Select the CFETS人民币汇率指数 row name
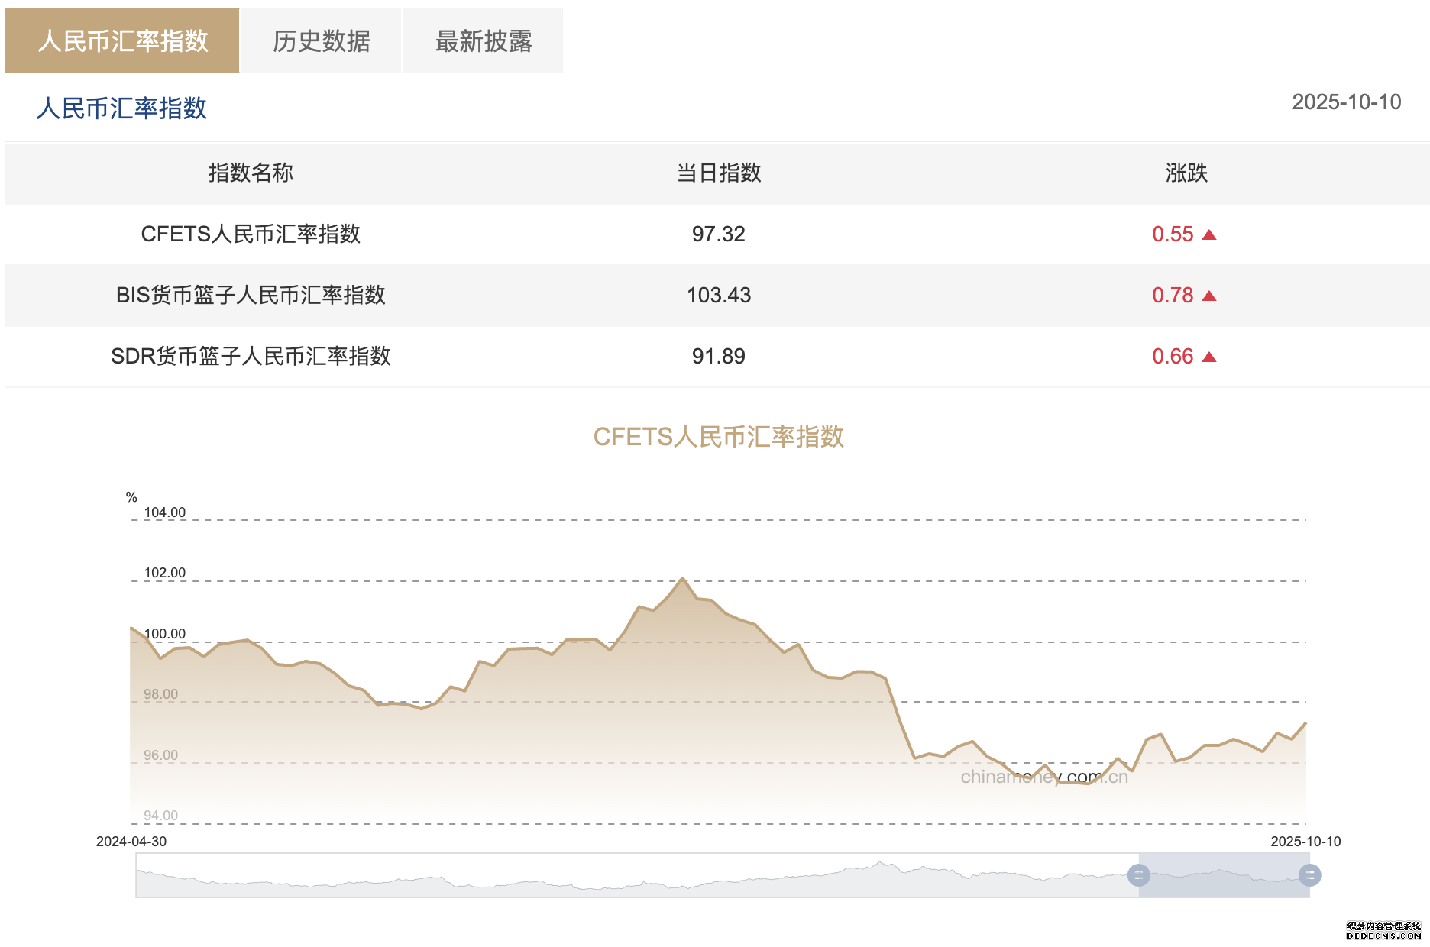The image size is (1430, 947). (251, 234)
